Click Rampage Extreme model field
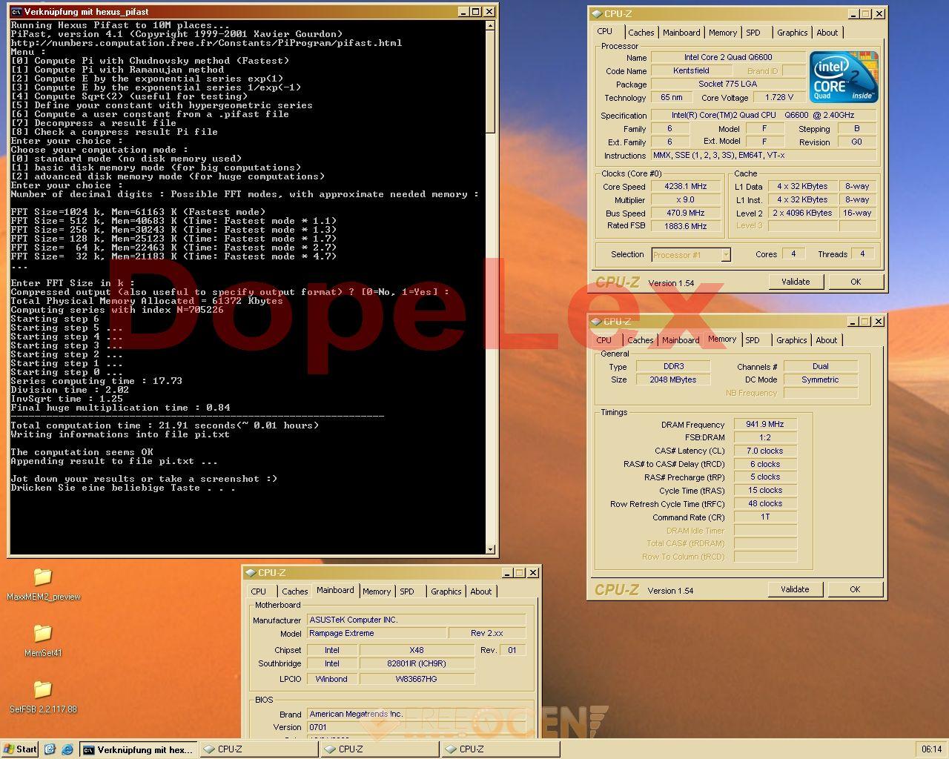Viewport: 949px width, 759px height. [377, 633]
